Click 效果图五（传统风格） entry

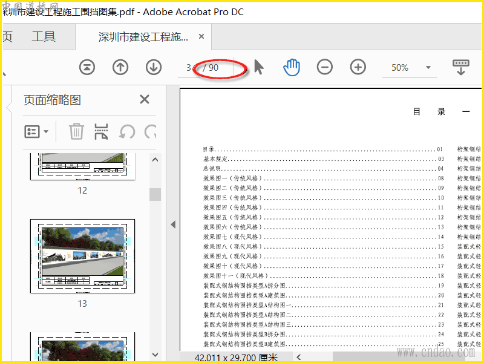point(323,217)
